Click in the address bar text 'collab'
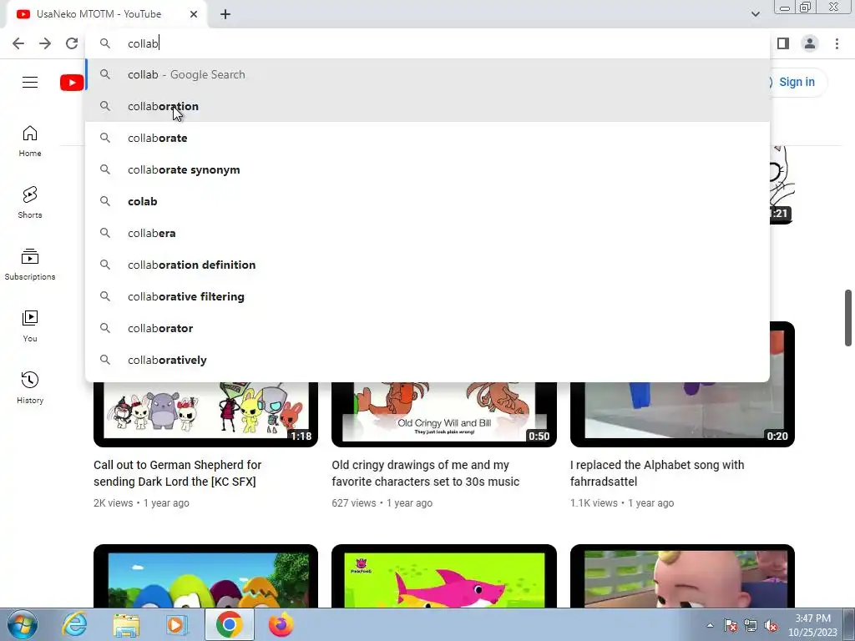The width and height of the screenshot is (855, 641). pyautogui.click(x=142, y=43)
